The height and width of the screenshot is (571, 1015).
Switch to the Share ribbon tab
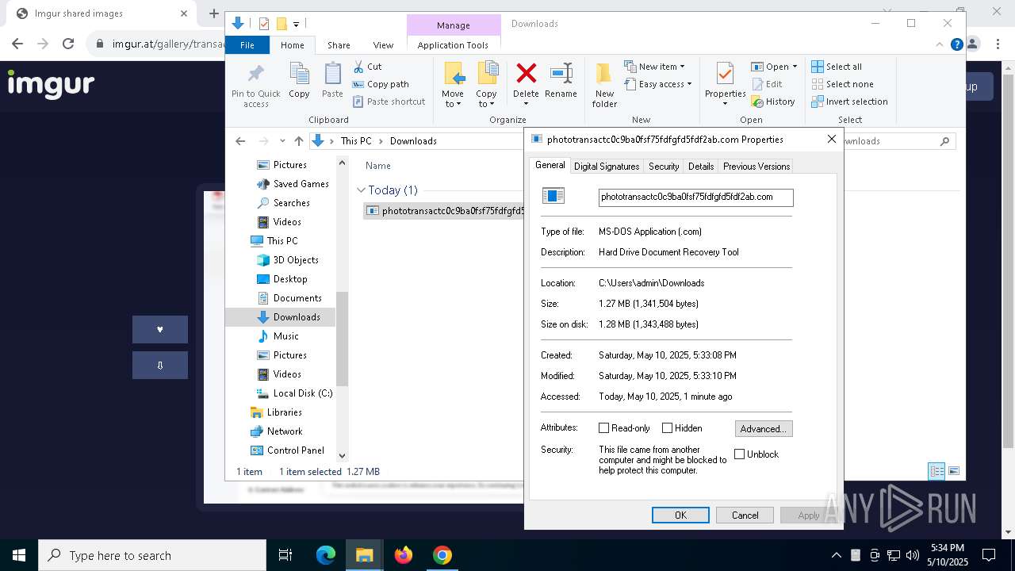tap(339, 45)
